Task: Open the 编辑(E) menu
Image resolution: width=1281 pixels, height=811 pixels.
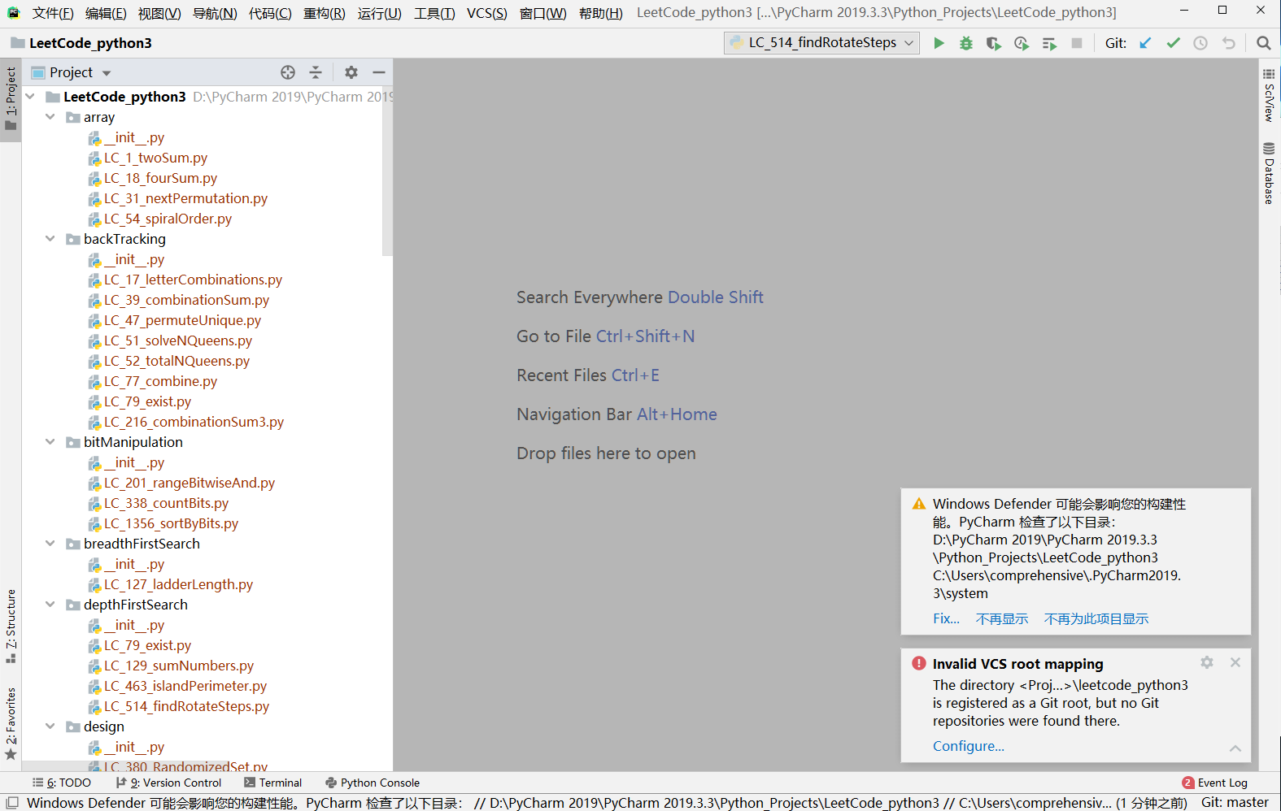Action: (x=106, y=13)
